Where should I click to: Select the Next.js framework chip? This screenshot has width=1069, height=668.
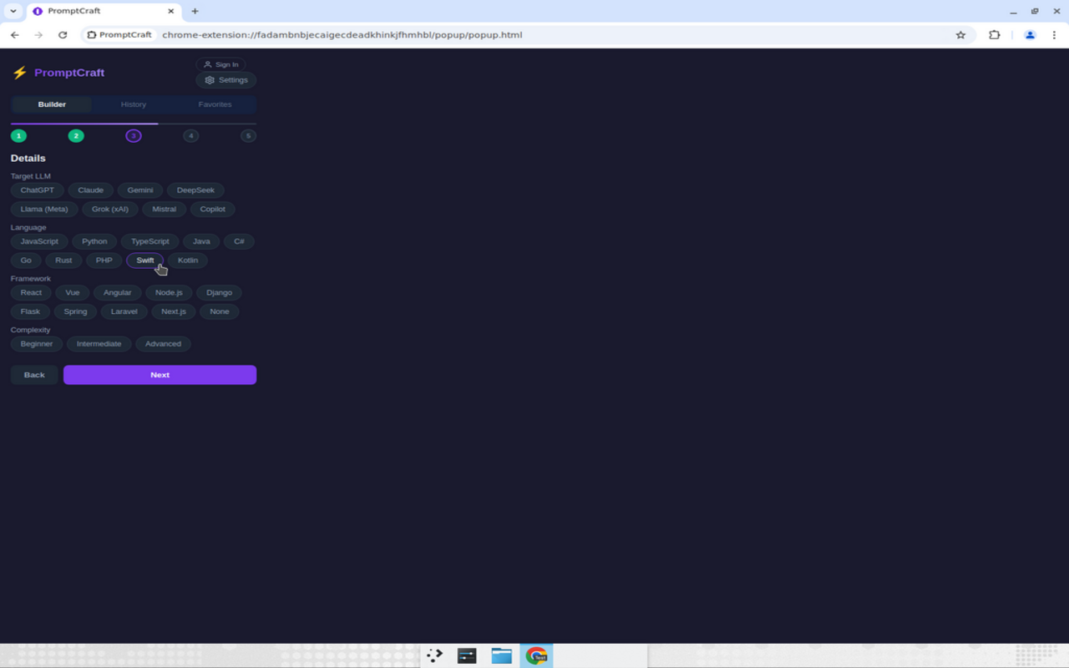pos(174,311)
